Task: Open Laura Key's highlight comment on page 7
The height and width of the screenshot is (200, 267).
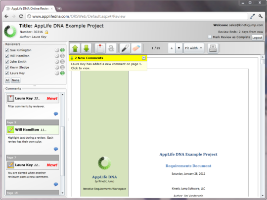Action: [10, 165]
